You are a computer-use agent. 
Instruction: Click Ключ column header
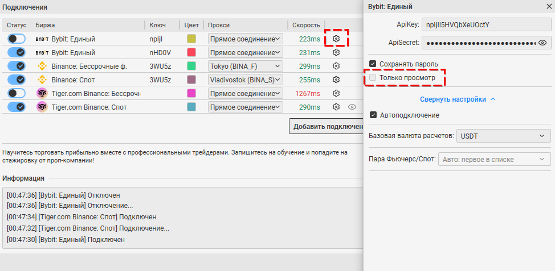pos(157,25)
